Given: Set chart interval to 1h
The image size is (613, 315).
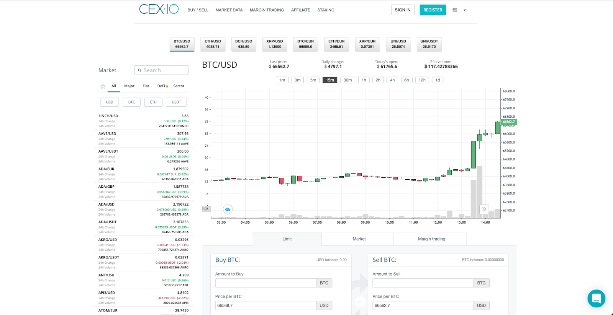Looking at the screenshot, I should [x=364, y=80].
